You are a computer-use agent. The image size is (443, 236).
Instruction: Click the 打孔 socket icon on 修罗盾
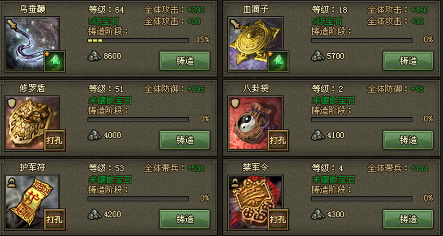[55, 140]
